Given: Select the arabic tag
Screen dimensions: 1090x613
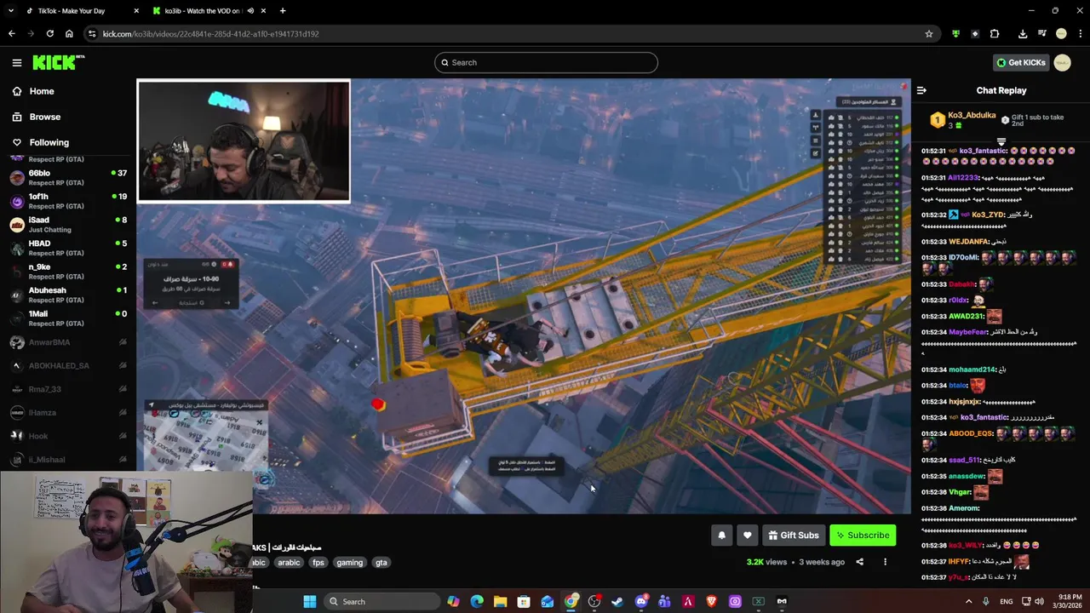Looking at the screenshot, I should [x=289, y=563].
